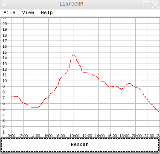Click the 6:00 time axis label
The width and height of the screenshot is (160, 154).
click(x=49, y=136)
